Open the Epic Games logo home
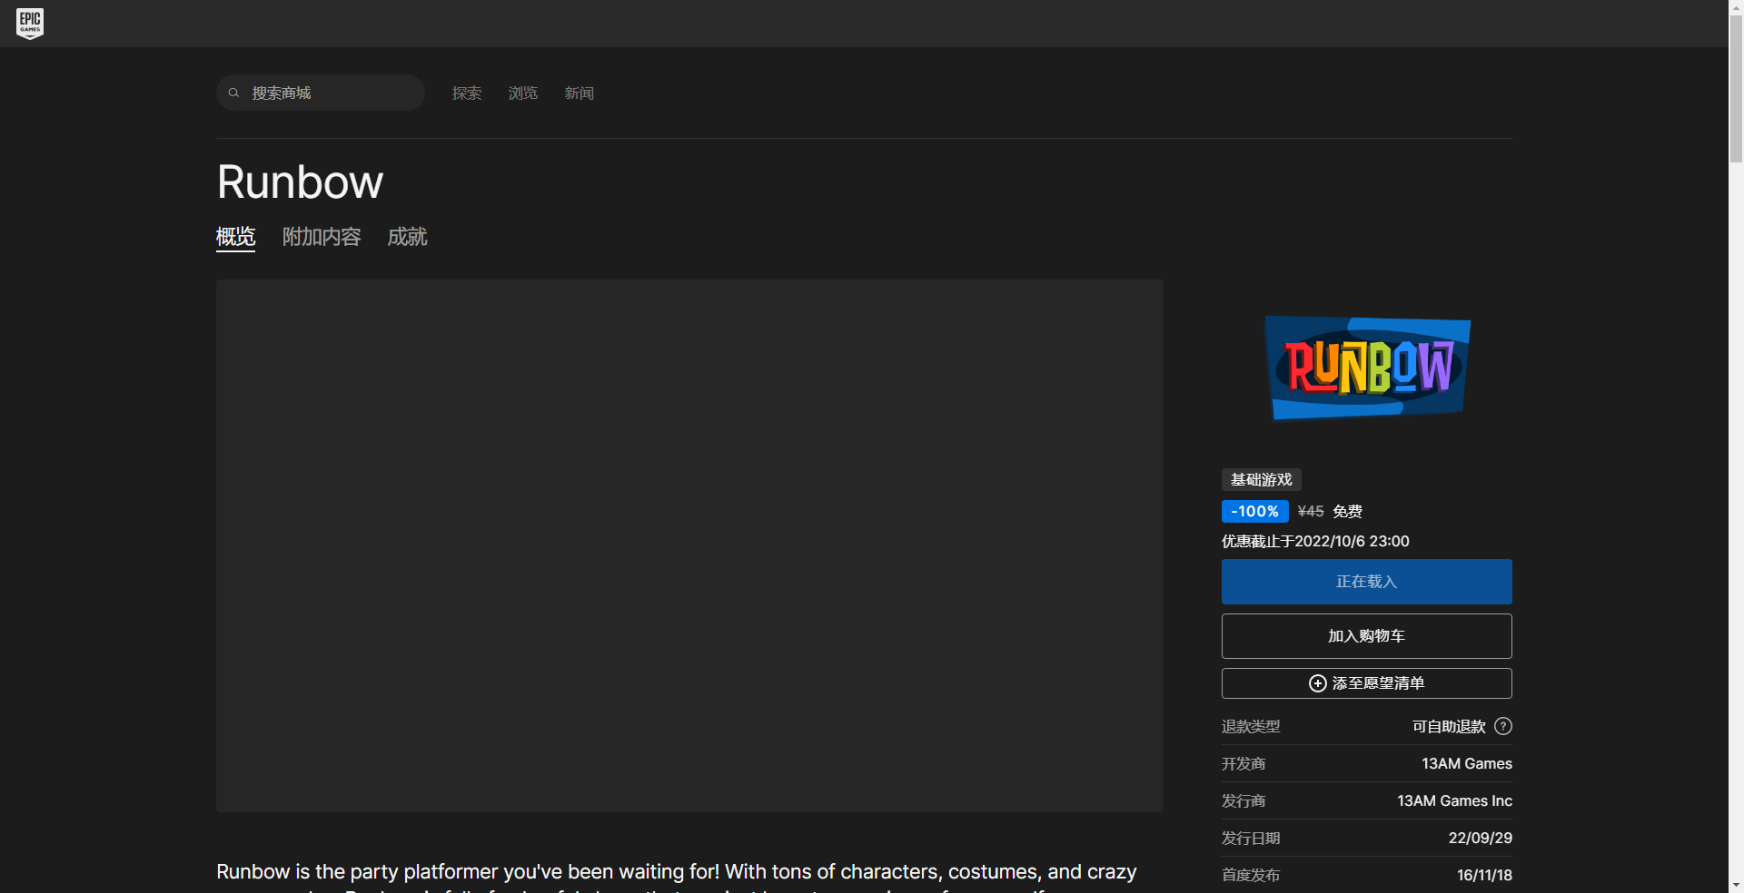 click(x=30, y=23)
